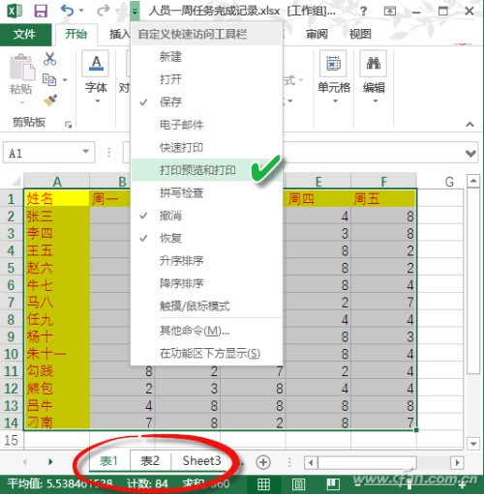Choose 触摸/鼠标模式 menu entry
The image size is (484, 494).
click(x=206, y=306)
